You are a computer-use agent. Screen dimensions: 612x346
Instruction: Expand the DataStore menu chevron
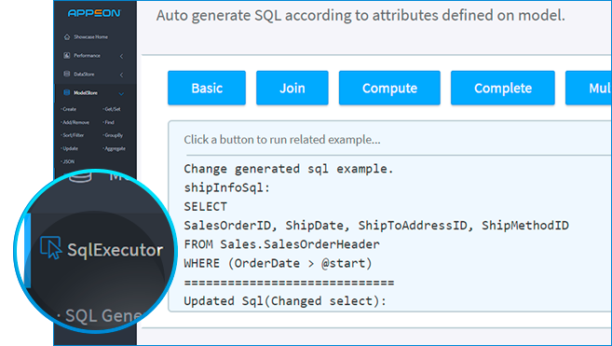(121, 75)
